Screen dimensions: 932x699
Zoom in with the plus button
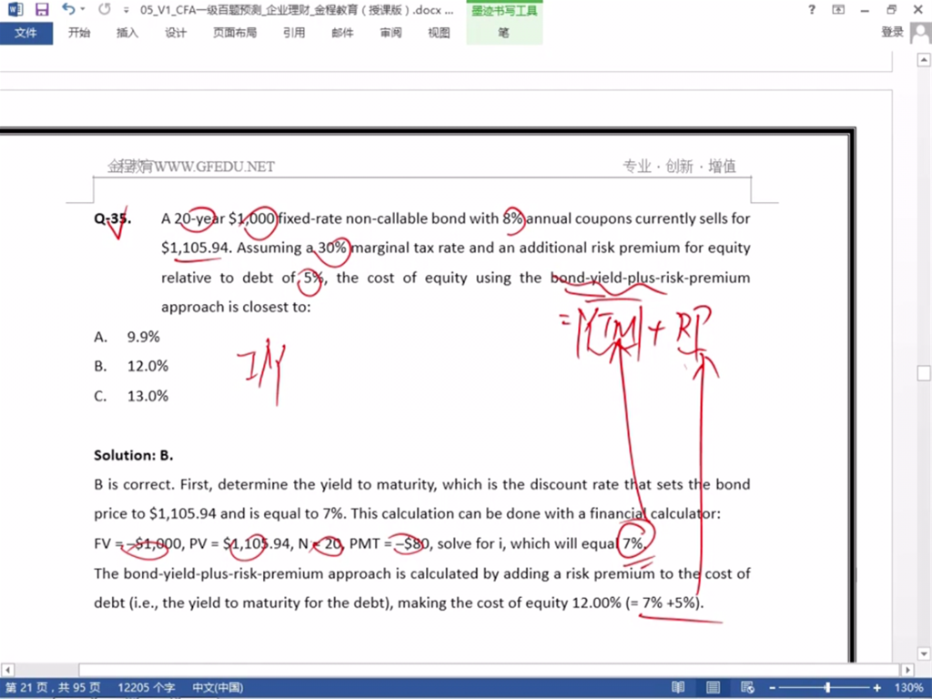click(x=876, y=688)
